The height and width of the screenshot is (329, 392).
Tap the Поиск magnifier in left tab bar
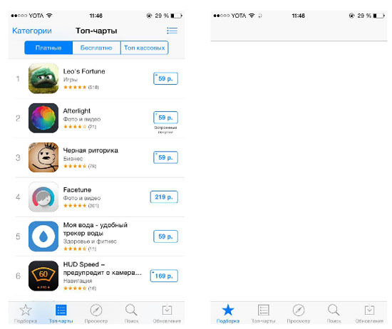131,313
